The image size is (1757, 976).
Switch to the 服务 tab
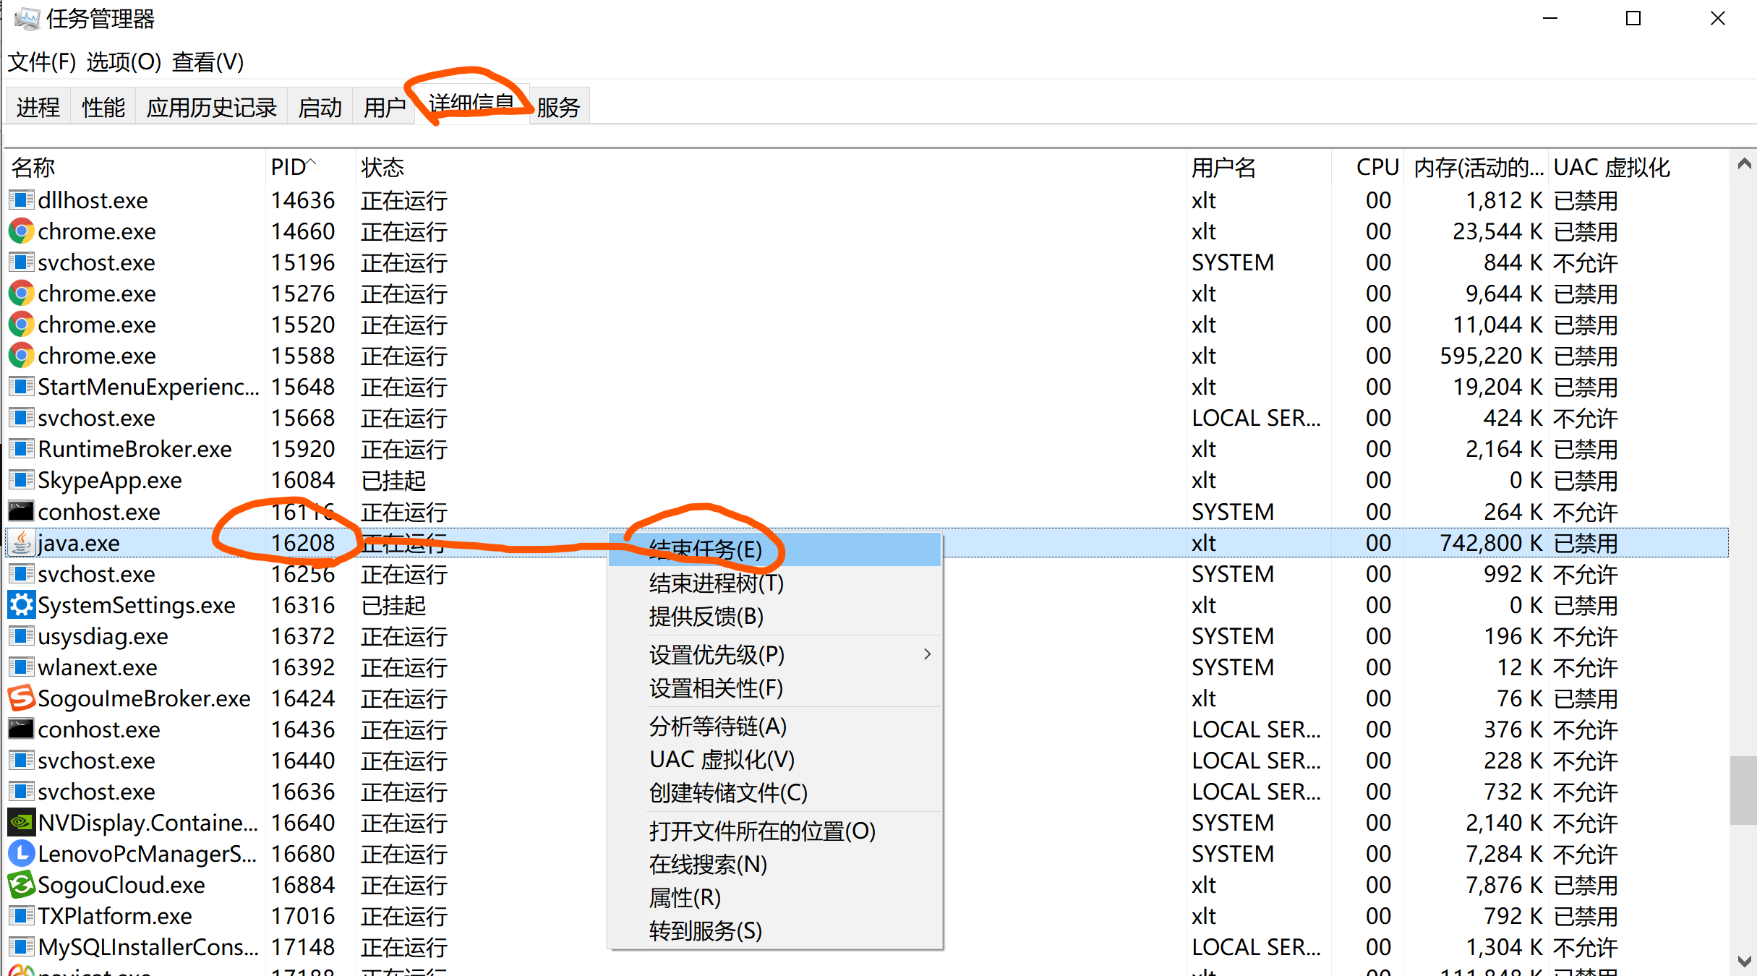coord(558,108)
